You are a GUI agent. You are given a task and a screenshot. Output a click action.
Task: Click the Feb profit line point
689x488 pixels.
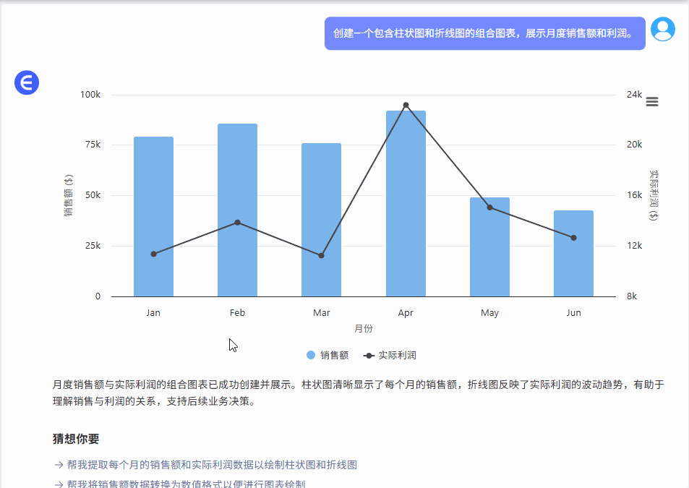237,223
